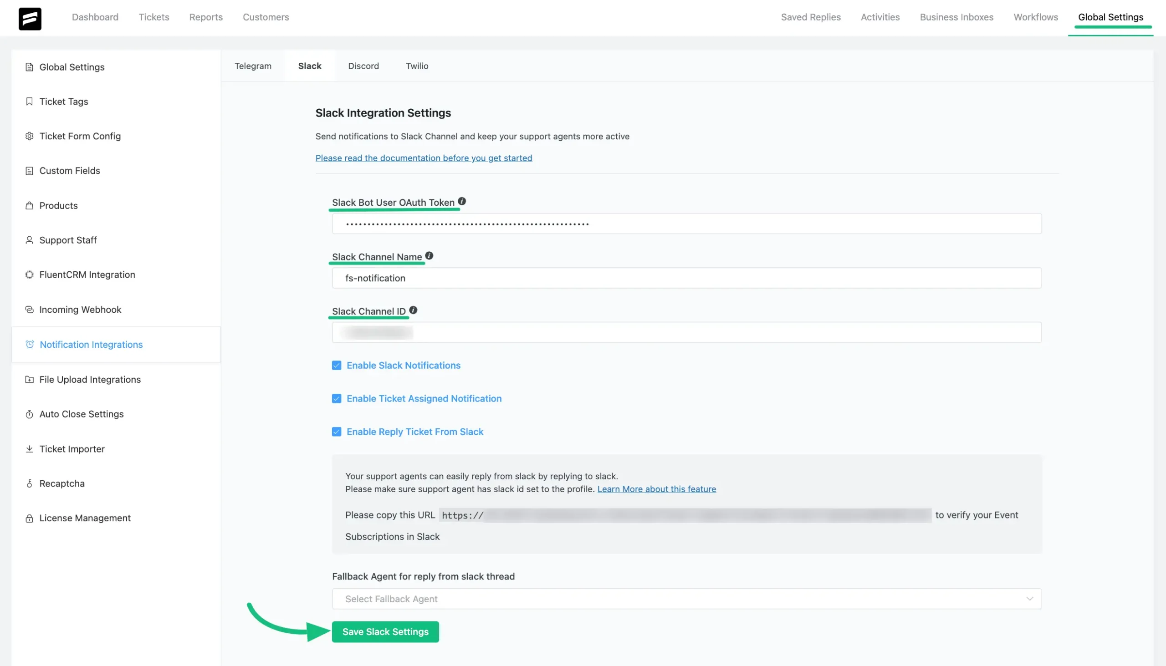Open Workflows in top navigation

pyautogui.click(x=1036, y=17)
